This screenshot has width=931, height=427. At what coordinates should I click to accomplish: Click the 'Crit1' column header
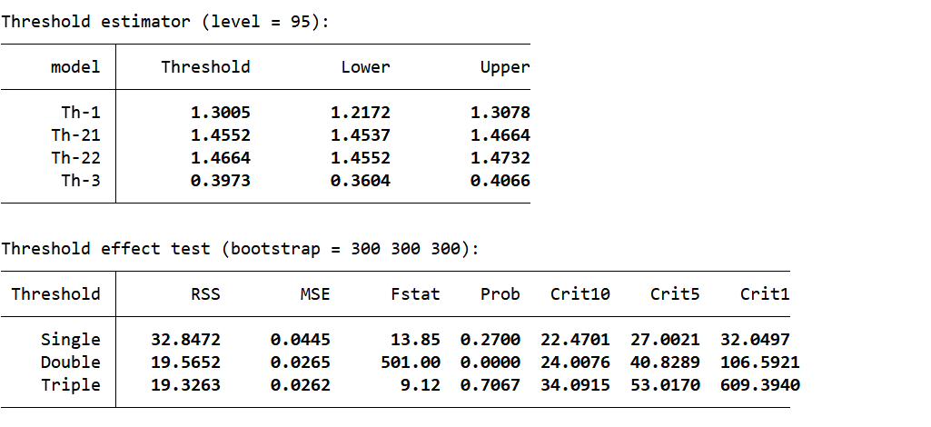[x=765, y=294]
